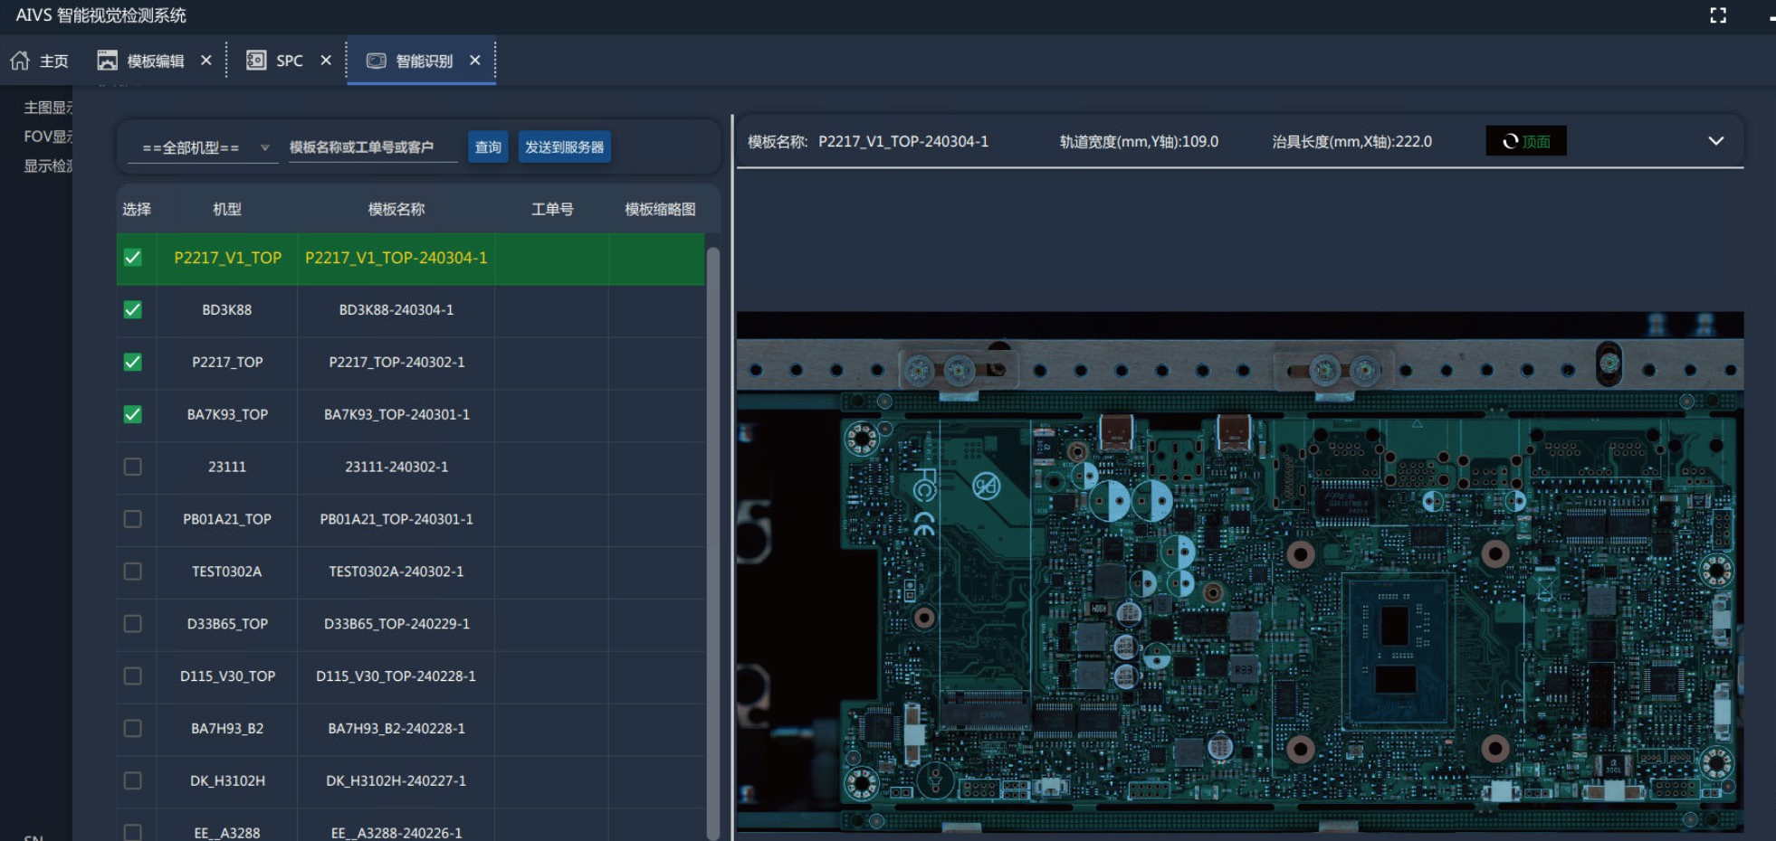Open the 全部机型 model dropdown
Screen dimensions: 1776x841
[206, 147]
